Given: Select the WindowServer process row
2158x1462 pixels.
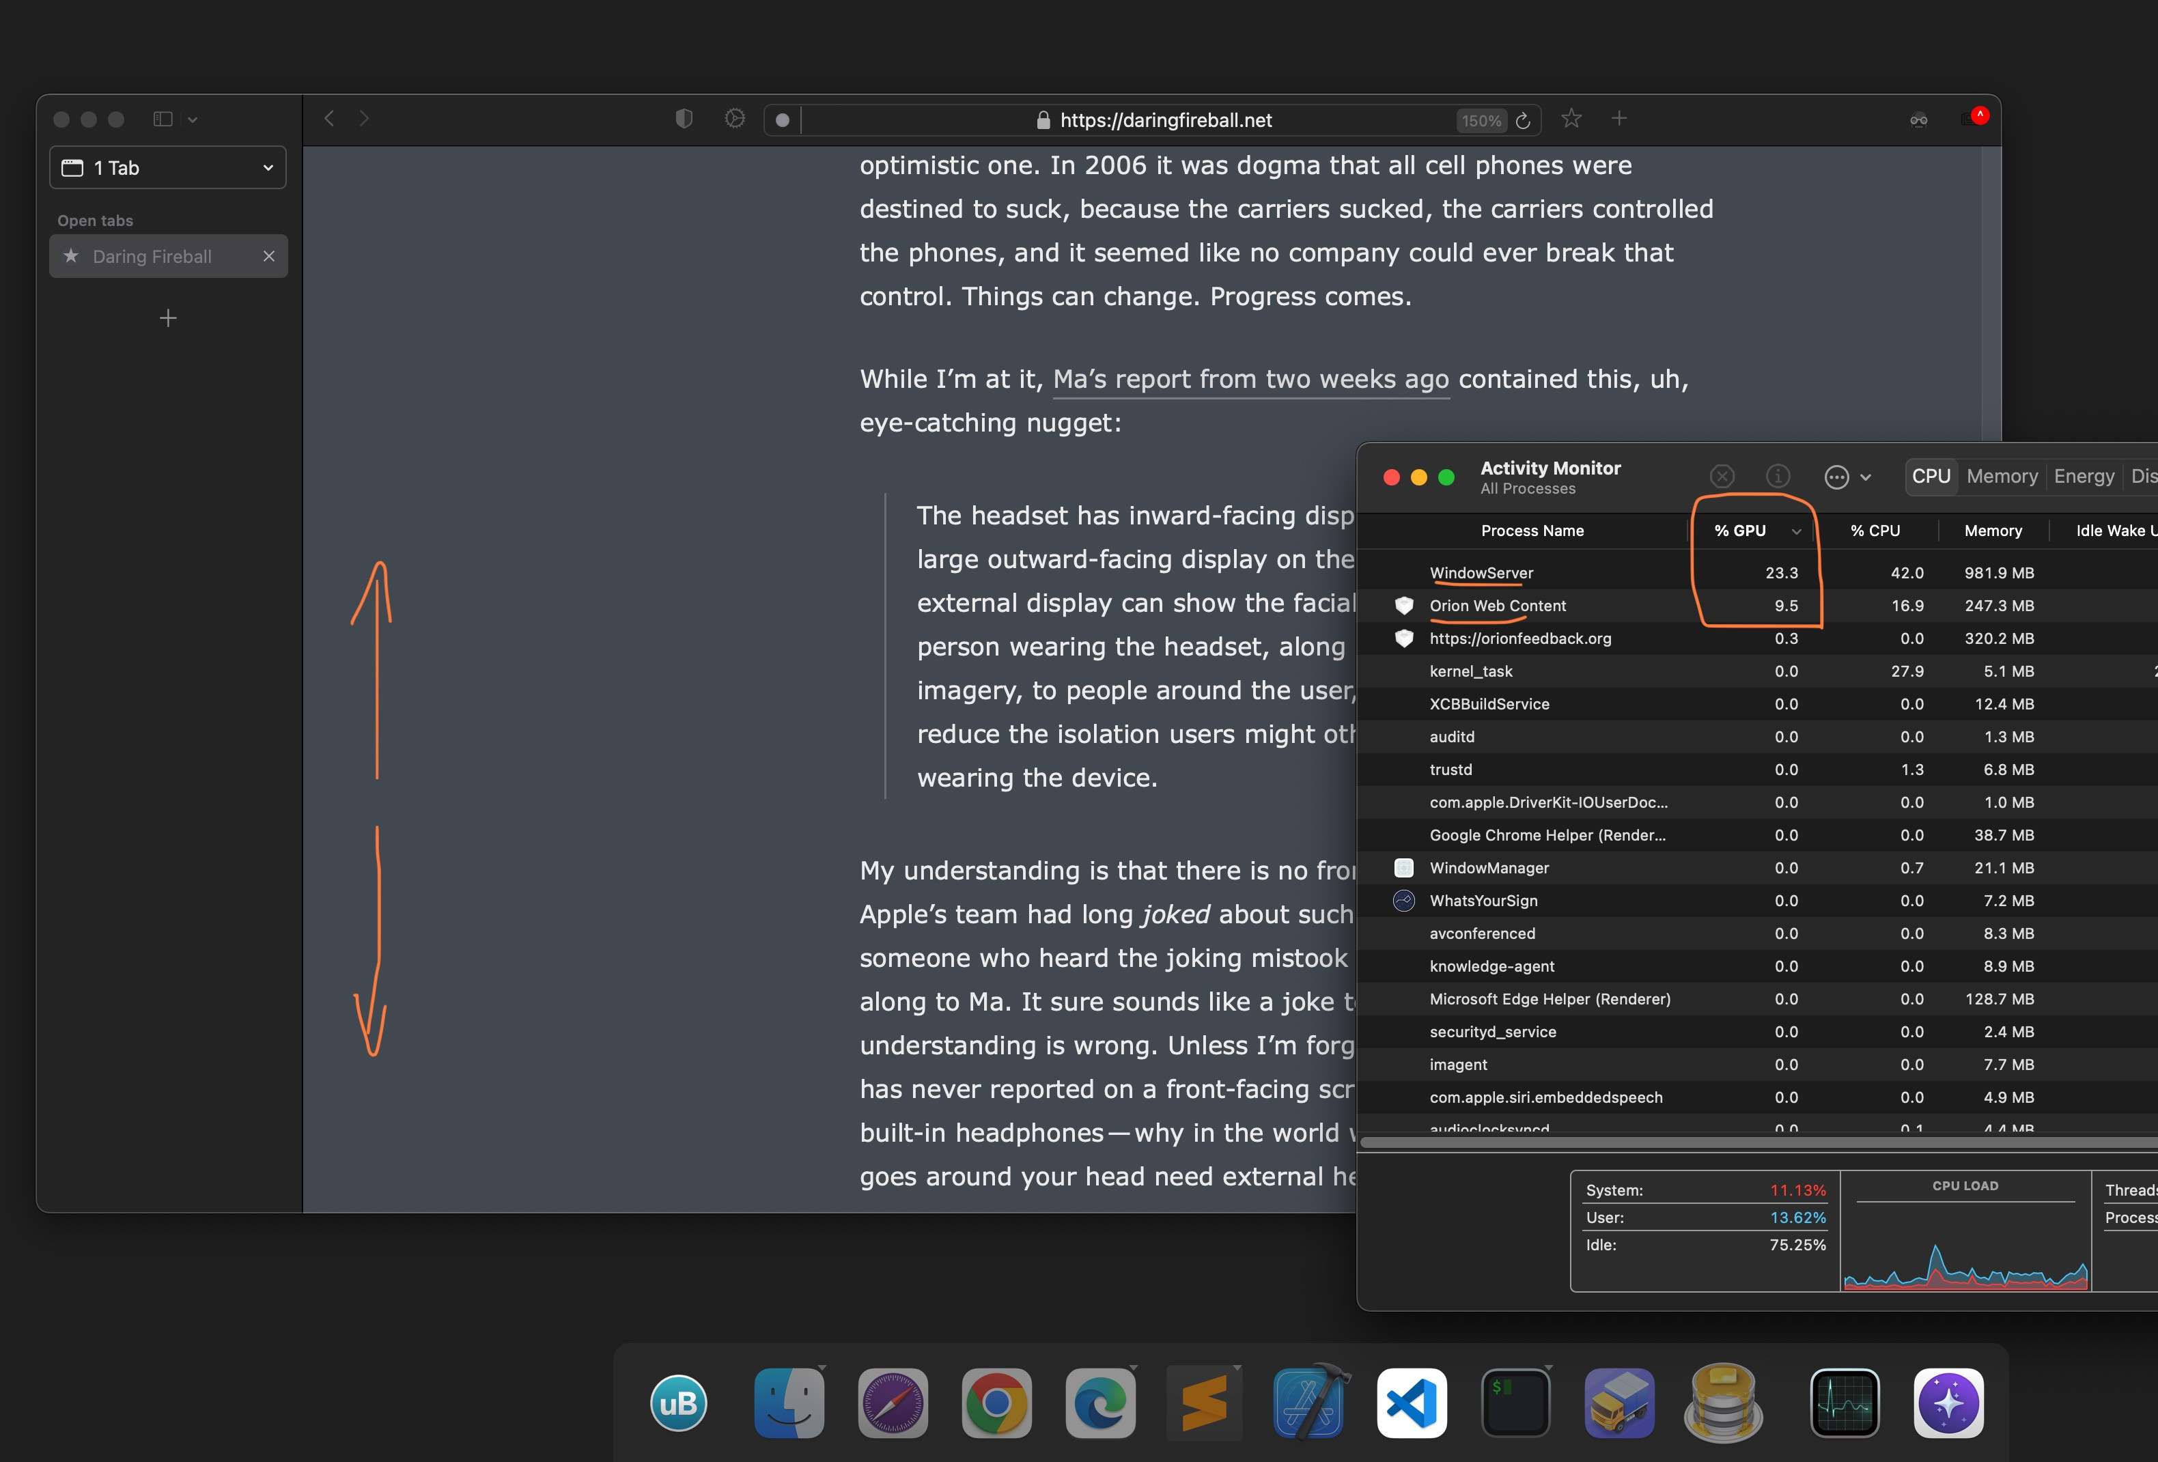Looking at the screenshot, I should pyautogui.click(x=1481, y=573).
